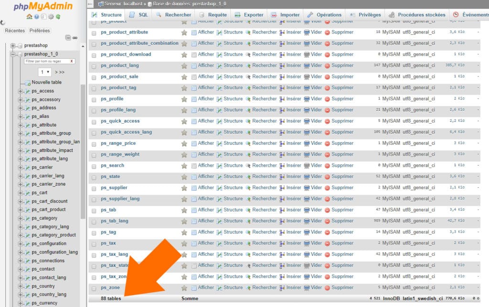489x307 pixels.
Task: Tick the ps_profile_lang checkbox
Action: (x=94, y=111)
